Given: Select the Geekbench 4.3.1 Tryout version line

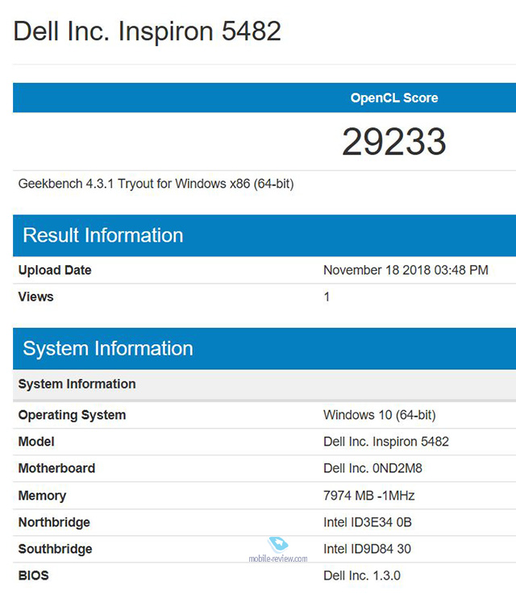Looking at the screenshot, I should coord(156,184).
